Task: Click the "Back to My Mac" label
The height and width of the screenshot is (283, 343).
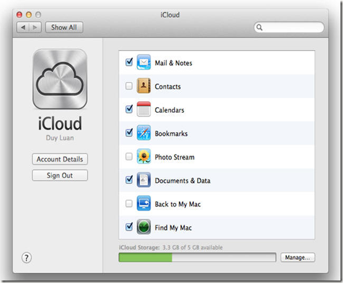Action: click(178, 204)
